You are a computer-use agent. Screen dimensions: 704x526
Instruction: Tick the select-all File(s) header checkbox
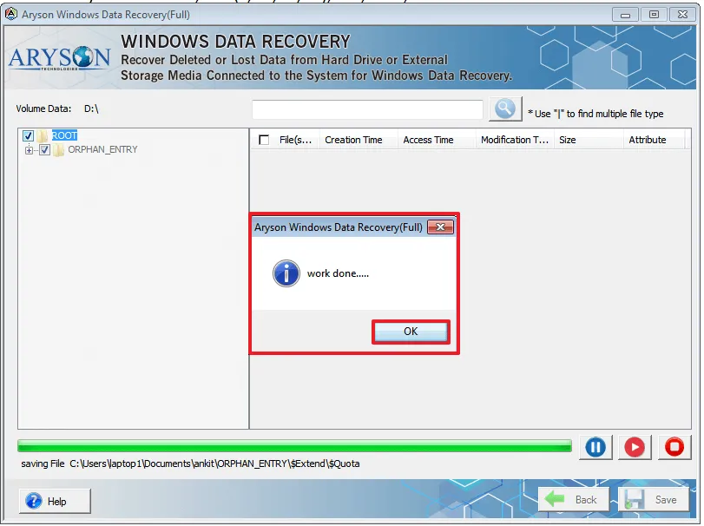264,140
